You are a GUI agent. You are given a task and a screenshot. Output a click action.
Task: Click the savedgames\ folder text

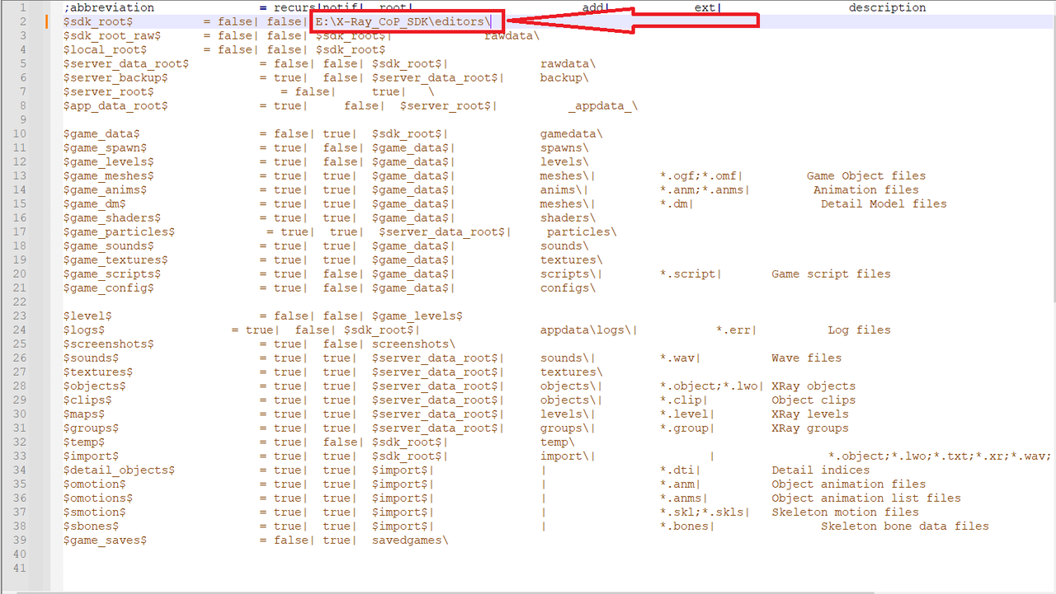(x=410, y=540)
